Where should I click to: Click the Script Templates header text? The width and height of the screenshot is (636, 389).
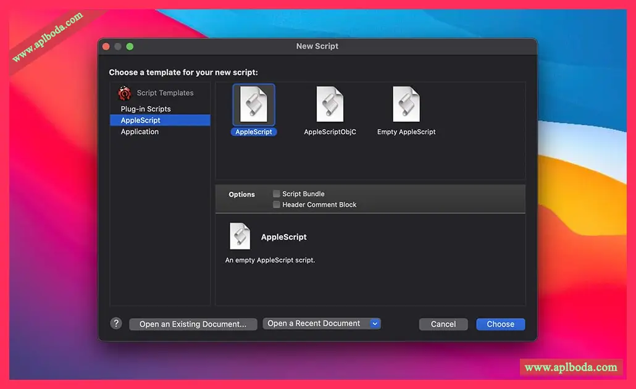click(x=165, y=93)
